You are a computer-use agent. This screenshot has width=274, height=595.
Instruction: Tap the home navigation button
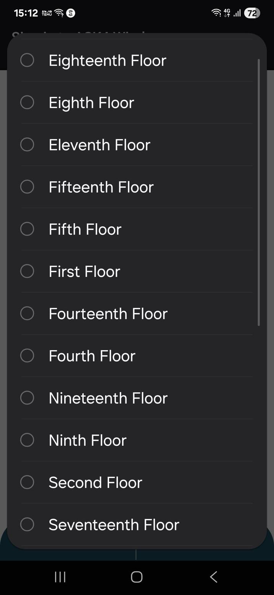[x=137, y=576]
